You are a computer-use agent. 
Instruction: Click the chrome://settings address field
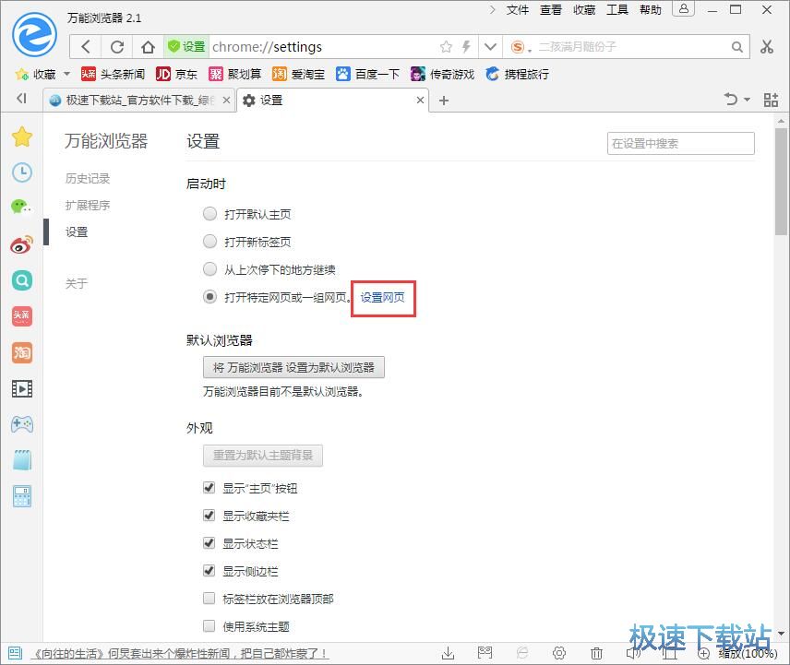322,47
